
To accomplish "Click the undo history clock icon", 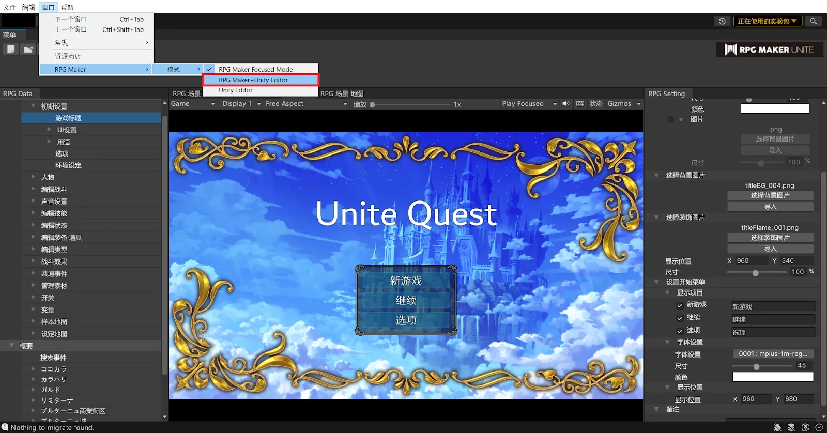I will click(x=722, y=21).
